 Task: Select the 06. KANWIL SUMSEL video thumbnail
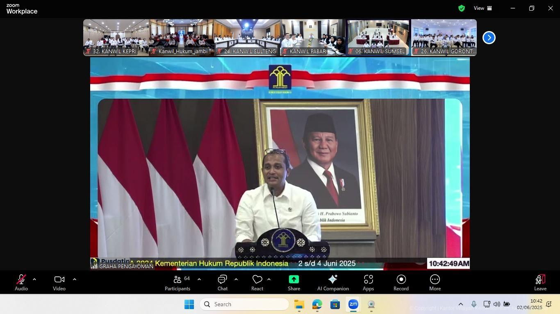tap(378, 37)
